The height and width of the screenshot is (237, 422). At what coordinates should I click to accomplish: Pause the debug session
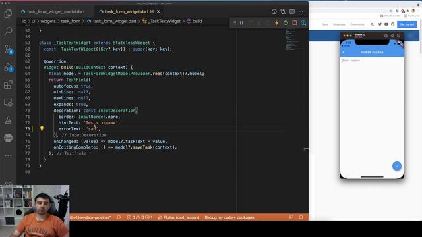pyautogui.click(x=241, y=23)
